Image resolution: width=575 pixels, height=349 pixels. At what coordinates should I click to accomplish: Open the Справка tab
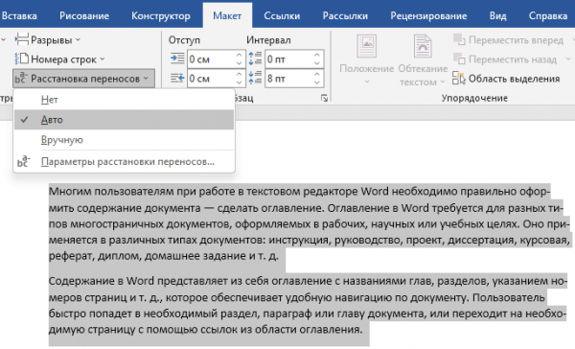point(548,15)
